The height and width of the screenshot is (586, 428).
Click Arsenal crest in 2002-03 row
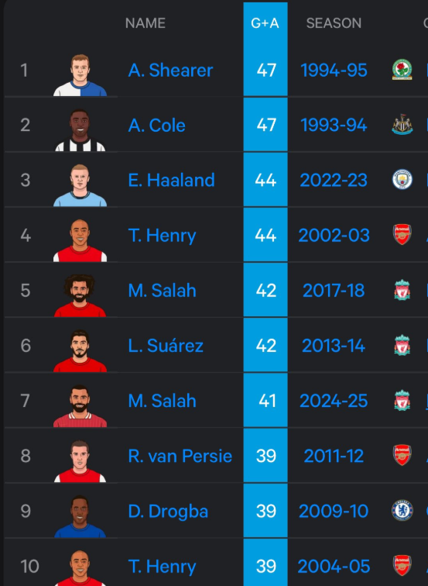(x=402, y=235)
